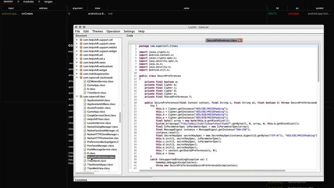Click the 'address' column header in background window

43,8
